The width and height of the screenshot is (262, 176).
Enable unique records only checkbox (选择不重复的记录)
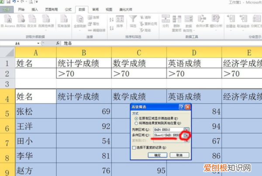point(134,148)
